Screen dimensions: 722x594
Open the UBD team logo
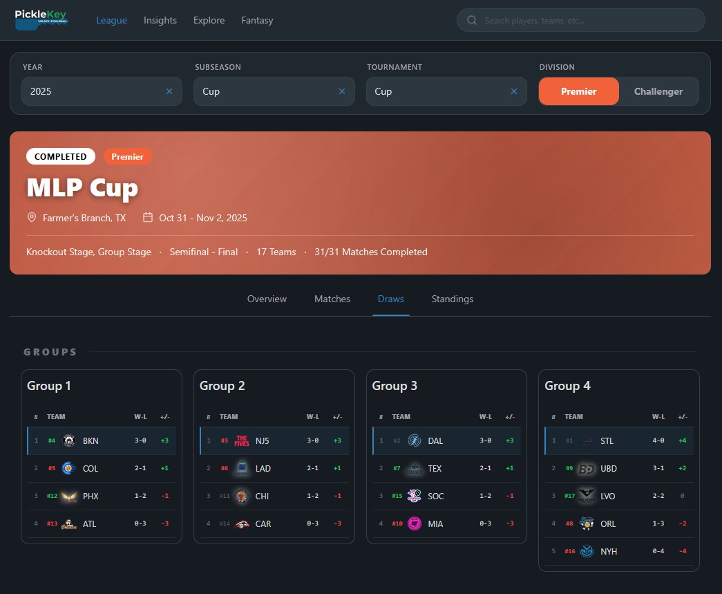tap(587, 468)
